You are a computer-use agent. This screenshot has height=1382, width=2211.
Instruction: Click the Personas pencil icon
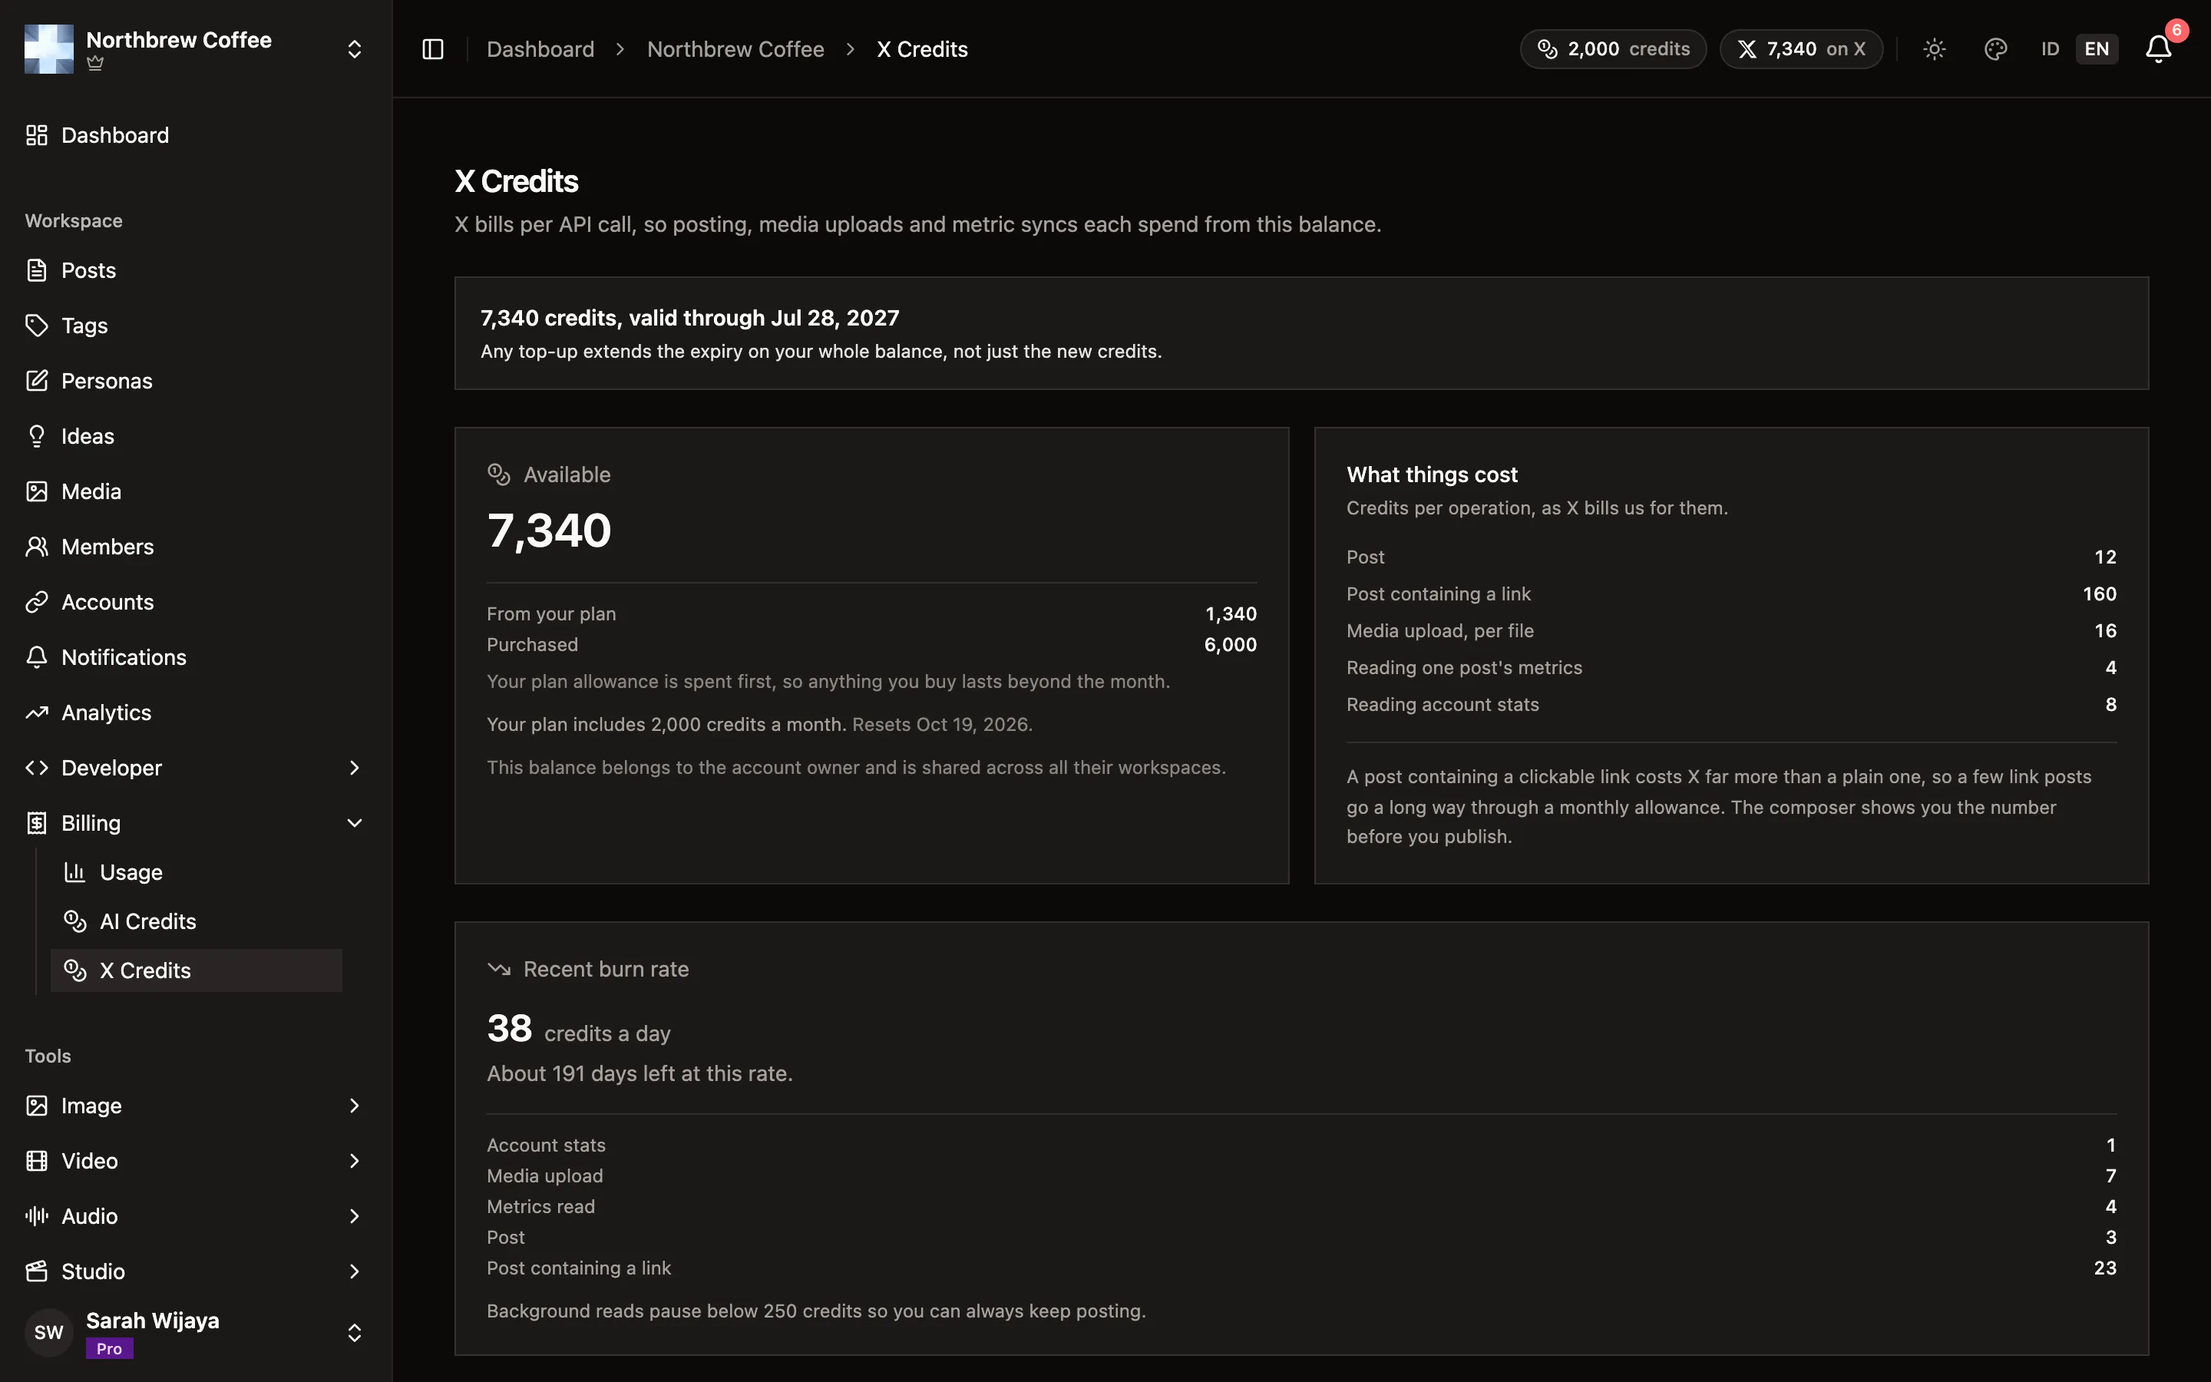coord(37,381)
